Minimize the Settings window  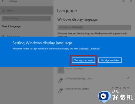[x=116, y=1]
